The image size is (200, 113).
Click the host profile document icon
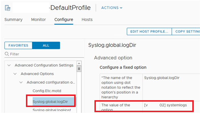tap(7, 8)
